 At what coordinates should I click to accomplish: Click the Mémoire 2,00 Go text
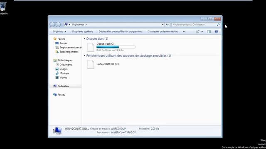point(149,129)
